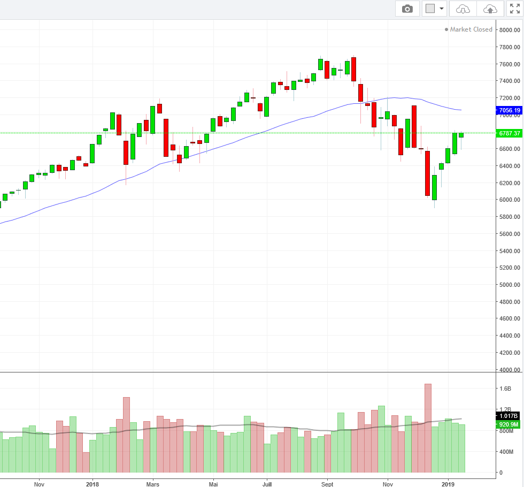
Task: Click the Market Closed status indicator
Action: point(468,29)
